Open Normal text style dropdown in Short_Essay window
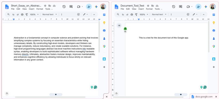The height and width of the screenshot is (99, 219). coord(49,14)
